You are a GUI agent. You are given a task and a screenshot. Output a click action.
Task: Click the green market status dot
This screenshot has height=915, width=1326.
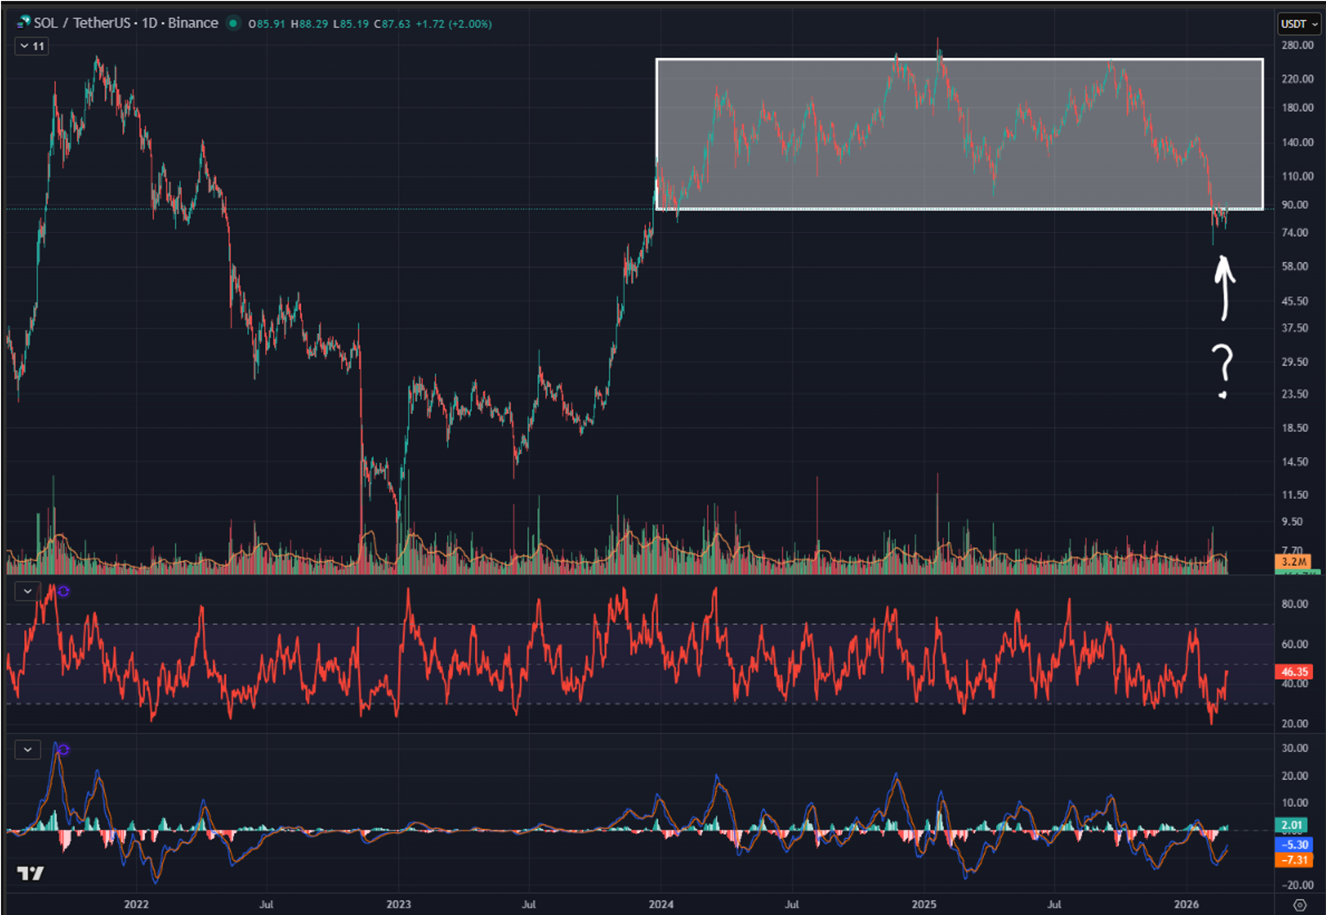coord(233,23)
